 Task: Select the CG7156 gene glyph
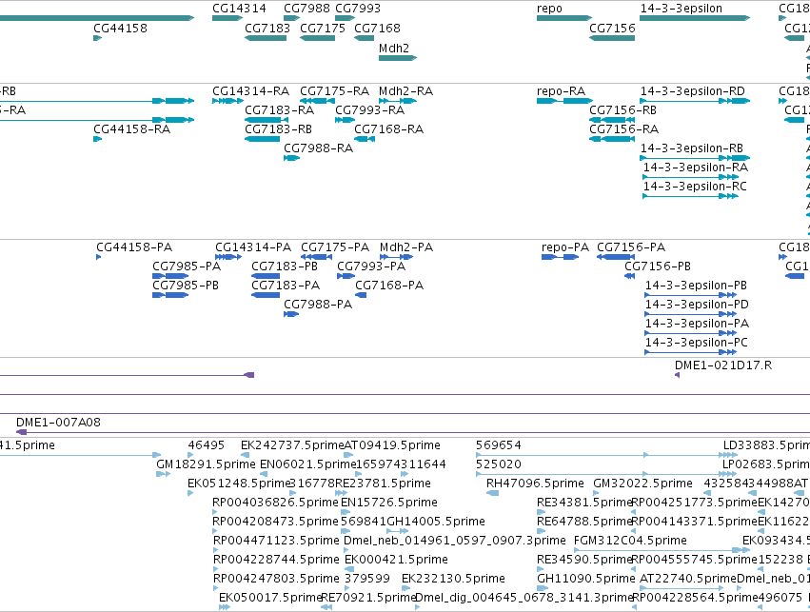coord(612,38)
